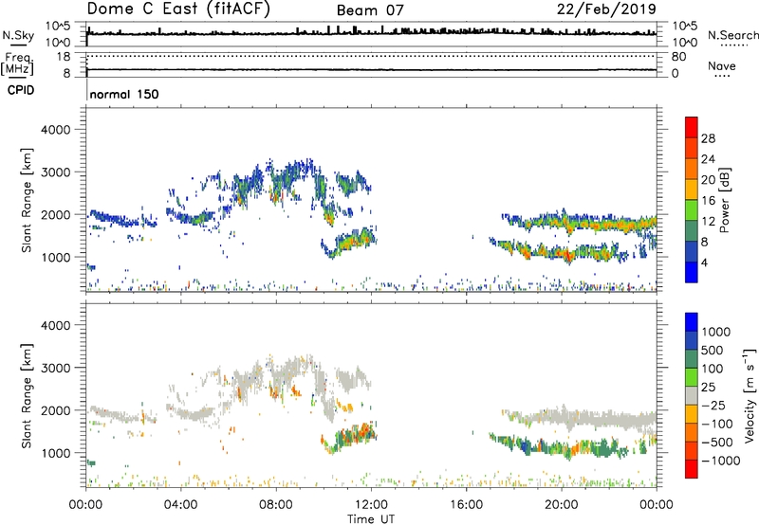This screenshot has height=525, width=759.
Task: Click the "-1000" value on velocity colorbar
Action: click(720, 461)
